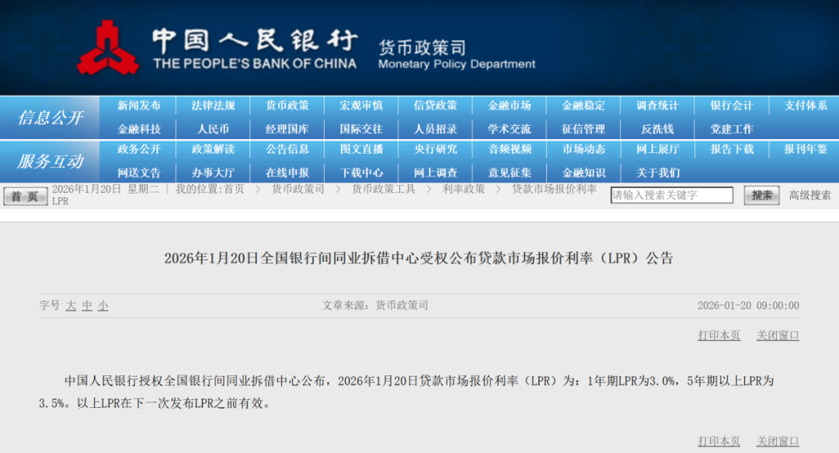Click upper 关闭窗口 close window link

778,335
